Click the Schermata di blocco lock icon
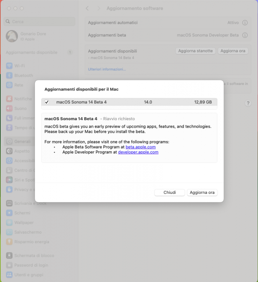The height and width of the screenshot is (282, 258). (x=9, y=256)
